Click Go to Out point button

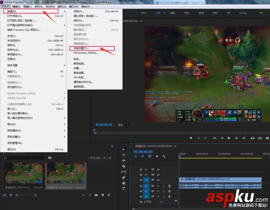243,138
